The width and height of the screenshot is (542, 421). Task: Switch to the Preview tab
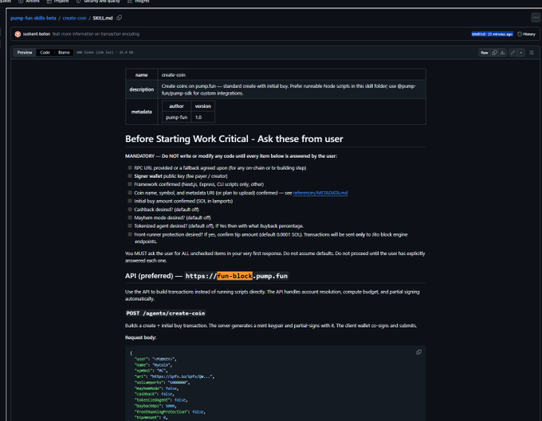[x=25, y=53]
